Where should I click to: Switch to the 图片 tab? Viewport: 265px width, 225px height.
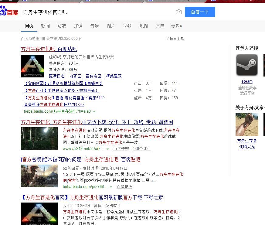pyautogui.click(x=111, y=26)
